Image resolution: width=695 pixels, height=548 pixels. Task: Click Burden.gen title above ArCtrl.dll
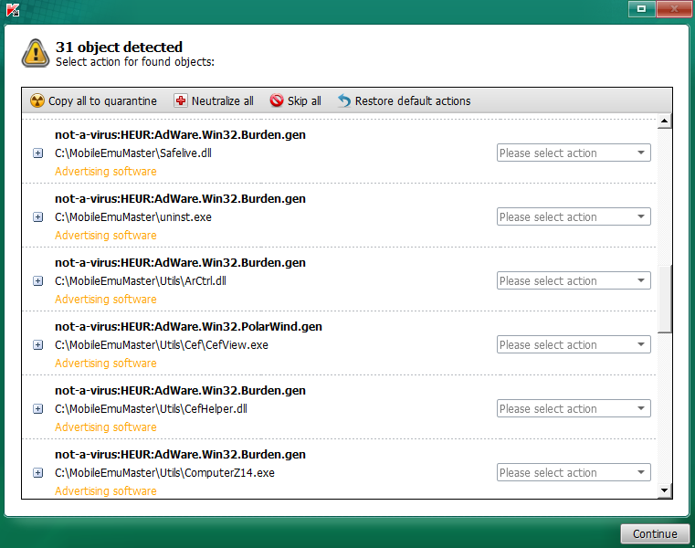[181, 262]
